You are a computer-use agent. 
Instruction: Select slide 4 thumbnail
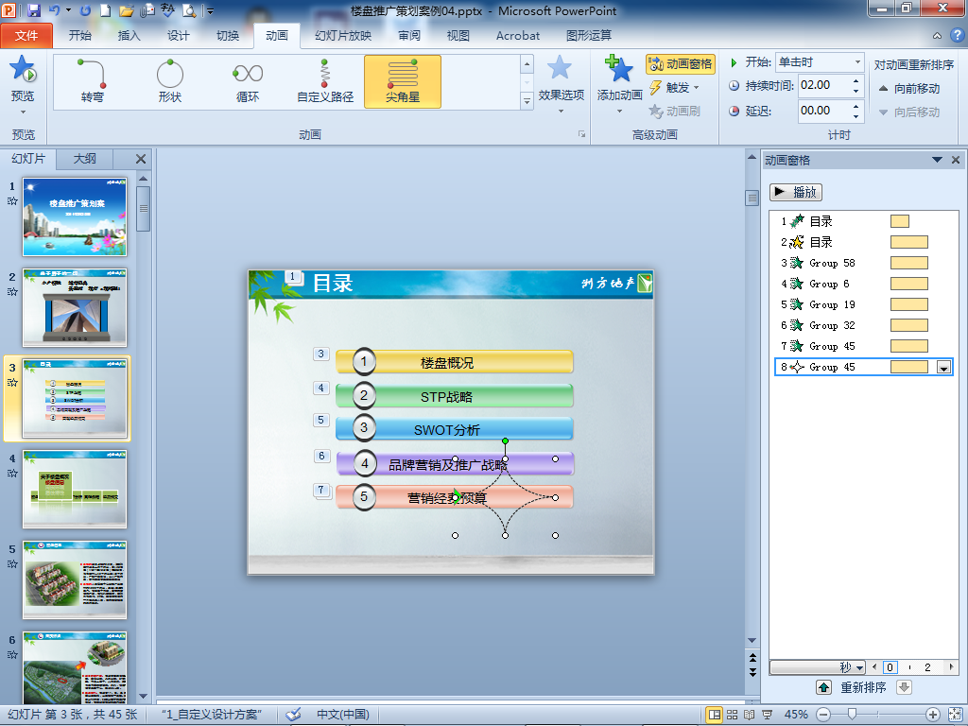[75, 489]
